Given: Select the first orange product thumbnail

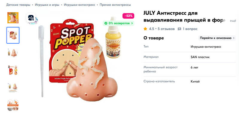Looking at the screenshot, I should pos(13,18).
